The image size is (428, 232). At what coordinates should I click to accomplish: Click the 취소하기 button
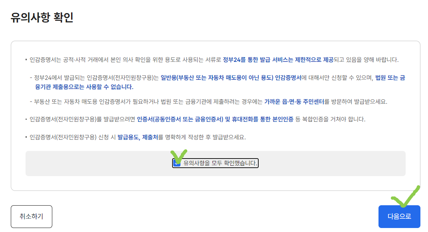coord(32,216)
